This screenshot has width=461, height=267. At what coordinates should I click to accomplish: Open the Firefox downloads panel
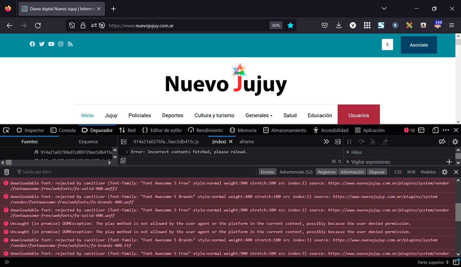339,26
